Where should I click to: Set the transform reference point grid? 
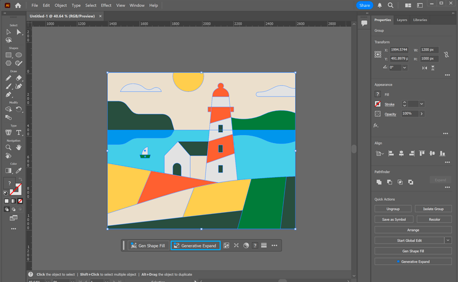377,54
